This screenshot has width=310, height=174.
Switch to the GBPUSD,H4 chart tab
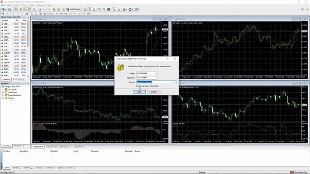[x=65, y=147]
